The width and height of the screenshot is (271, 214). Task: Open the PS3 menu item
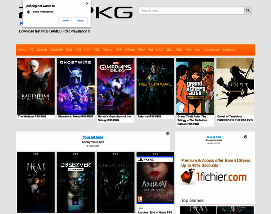click(87, 50)
